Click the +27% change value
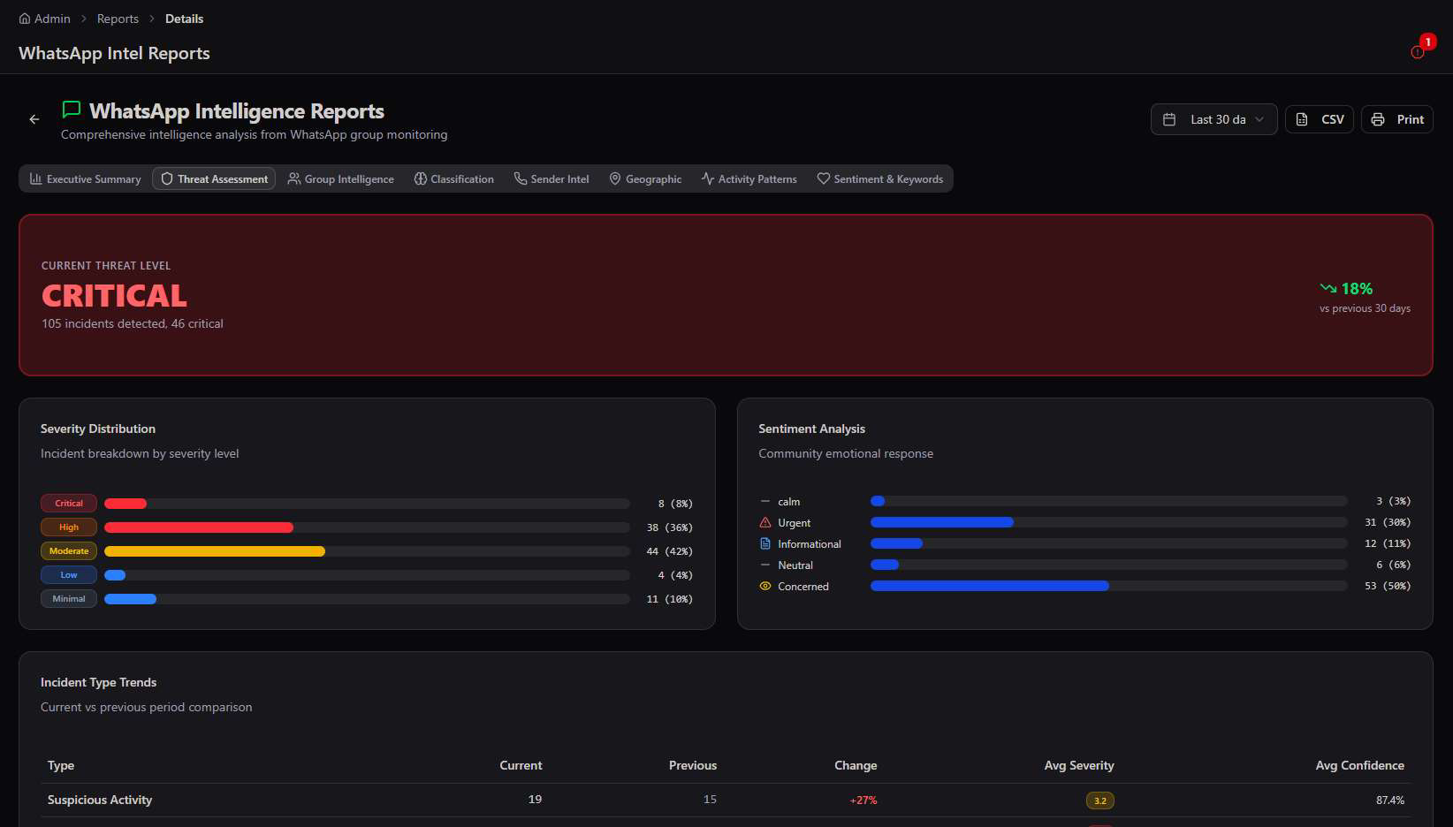Screen dimensions: 1453x827 click(x=863, y=800)
